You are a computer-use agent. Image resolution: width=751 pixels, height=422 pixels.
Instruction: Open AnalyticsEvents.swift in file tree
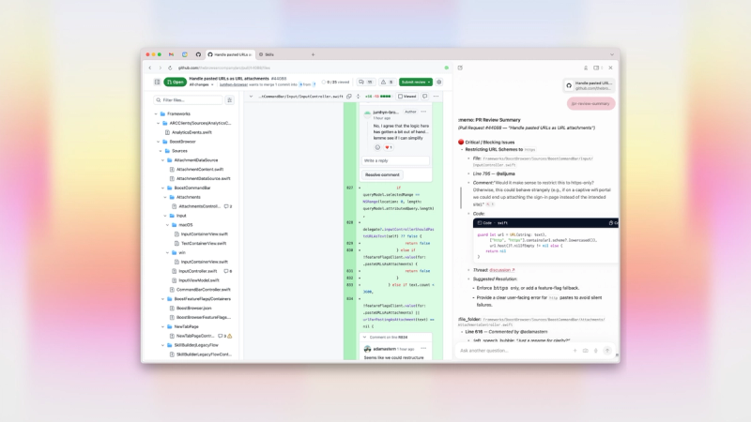192,132
